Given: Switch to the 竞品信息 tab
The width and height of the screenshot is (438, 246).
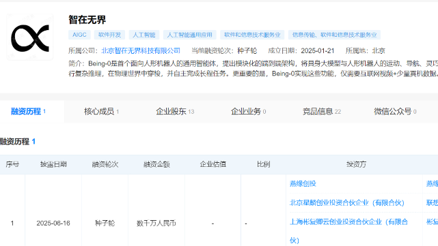Looking at the screenshot, I should tap(322, 112).
